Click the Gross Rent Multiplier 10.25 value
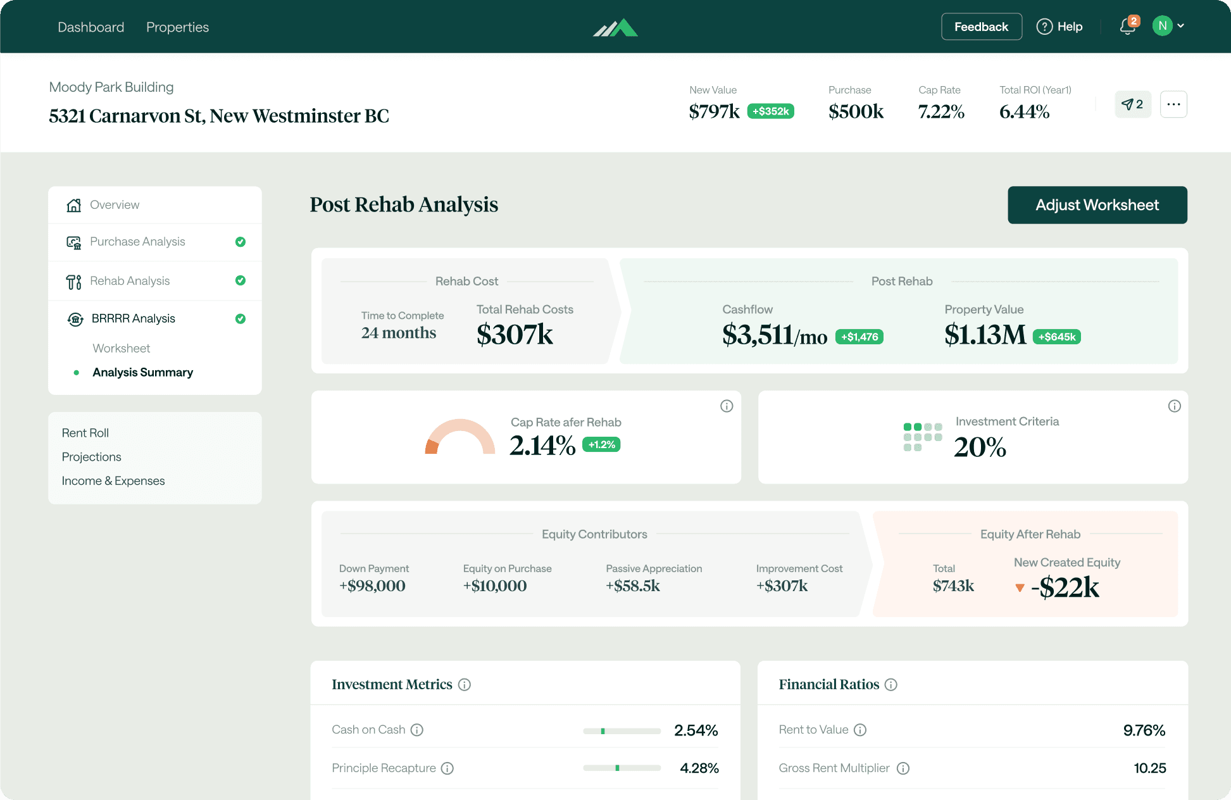The image size is (1231, 800). [1150, 768]
